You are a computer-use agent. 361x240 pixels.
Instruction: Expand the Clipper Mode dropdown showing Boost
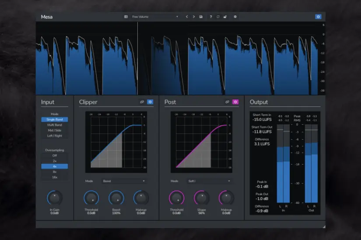124,181
